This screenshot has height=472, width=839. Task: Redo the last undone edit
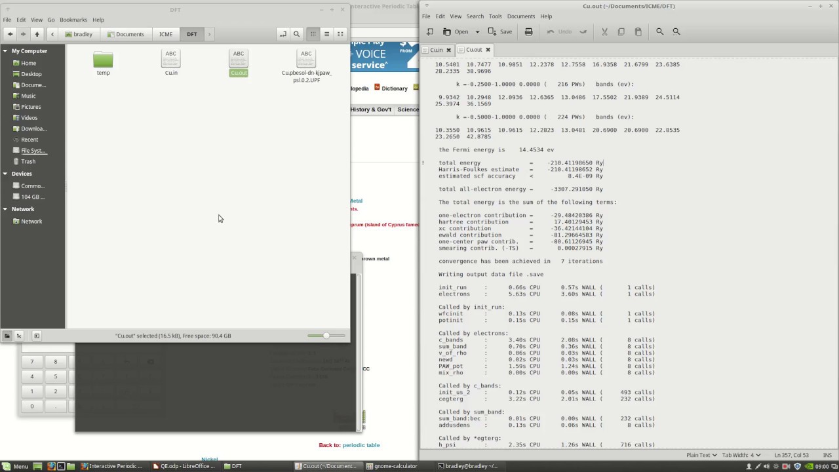click(583, 31)
